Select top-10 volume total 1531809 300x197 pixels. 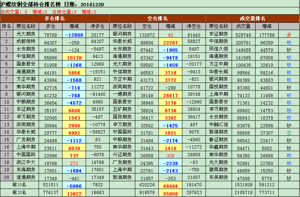243,185
